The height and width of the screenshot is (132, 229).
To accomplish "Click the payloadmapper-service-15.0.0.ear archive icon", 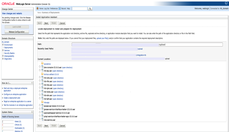I will tap(42, 112).
